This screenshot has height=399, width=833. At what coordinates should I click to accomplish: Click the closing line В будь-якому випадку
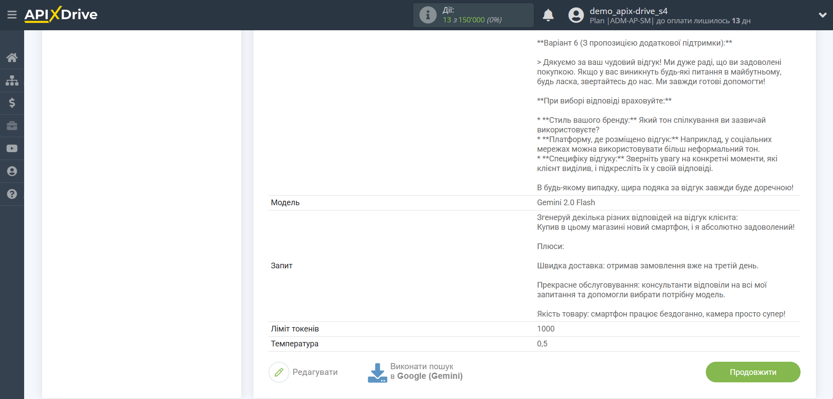click(665, 188)
